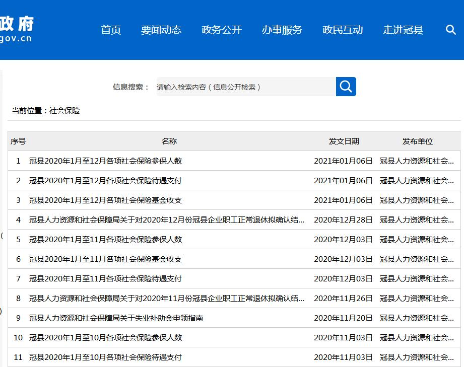The width and height of the screenshot is (464, 367).
Task: Click the blue information search button
Action: click(346, 87)
